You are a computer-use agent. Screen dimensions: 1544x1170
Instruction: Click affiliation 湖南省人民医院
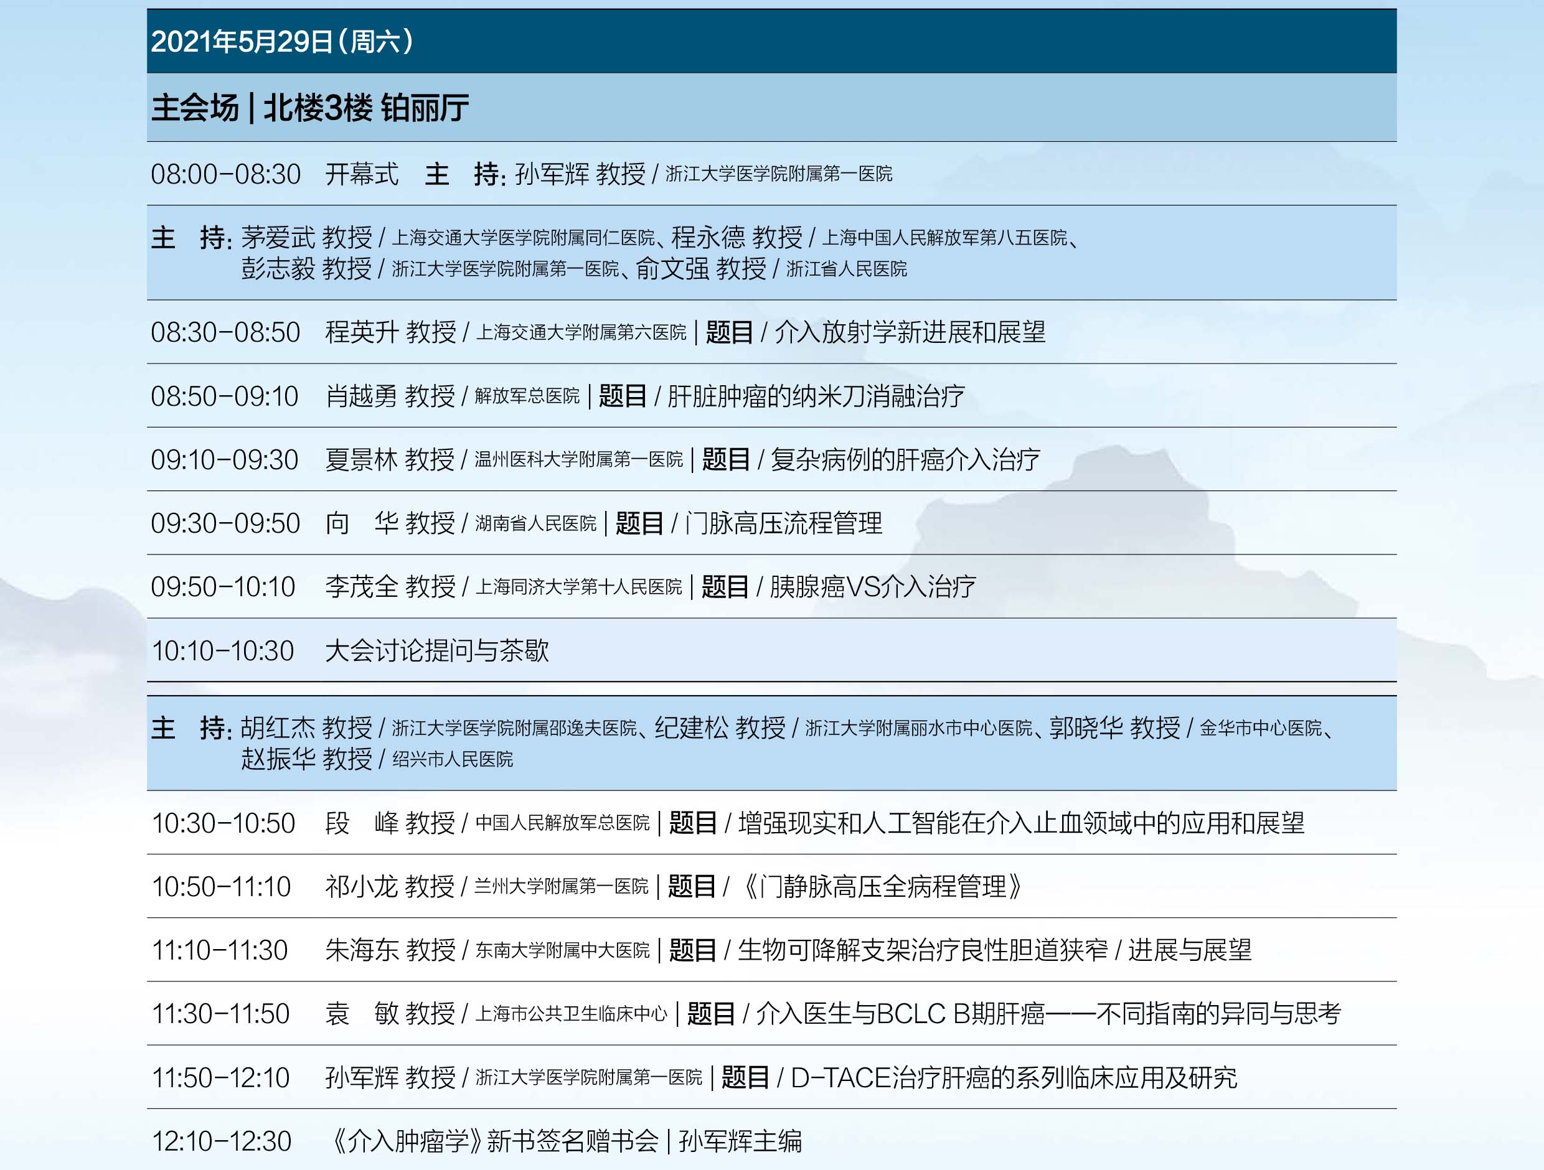(x=536, y=524)
